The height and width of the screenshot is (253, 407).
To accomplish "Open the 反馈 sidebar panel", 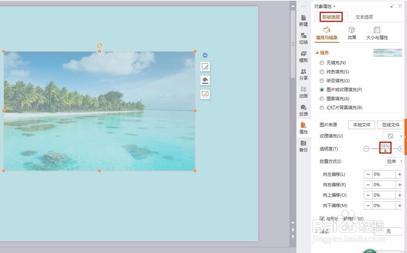I will point(303,110).
